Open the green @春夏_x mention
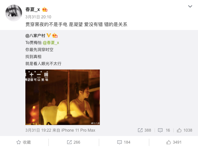The width and height of the screenshot is (198, 148). tap(51, 43)
